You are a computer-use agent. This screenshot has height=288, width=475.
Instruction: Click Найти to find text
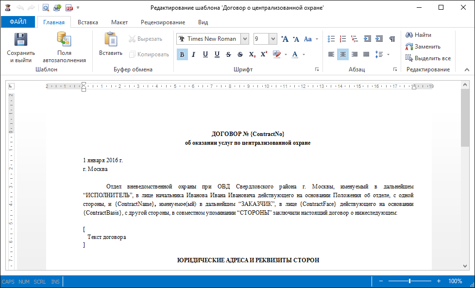point(418,35)
